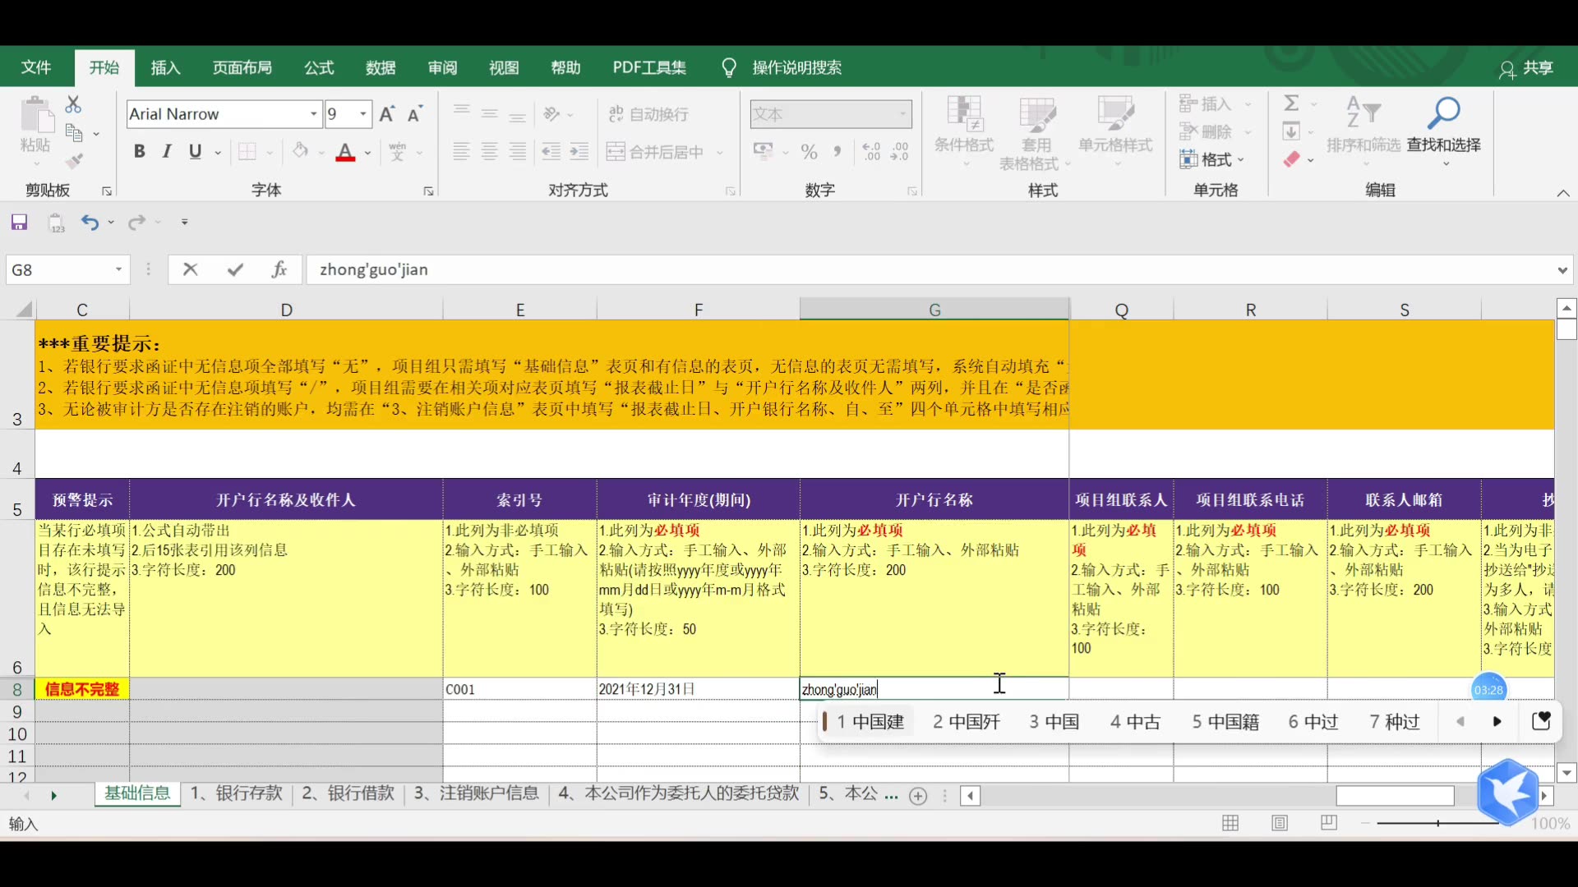
Task: Increase font size with the large A icon
Action: (387, 114)
